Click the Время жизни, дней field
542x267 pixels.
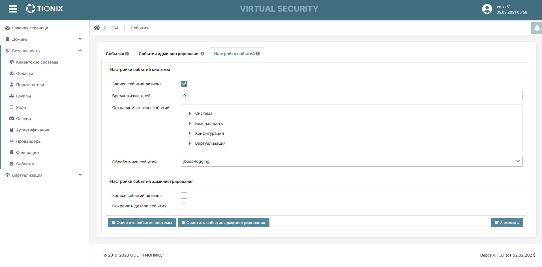[351, 96]
